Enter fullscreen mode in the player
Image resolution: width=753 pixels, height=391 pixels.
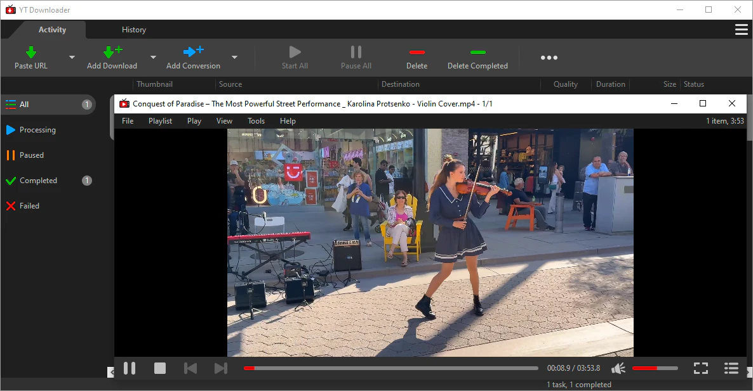tap(701, 368)
